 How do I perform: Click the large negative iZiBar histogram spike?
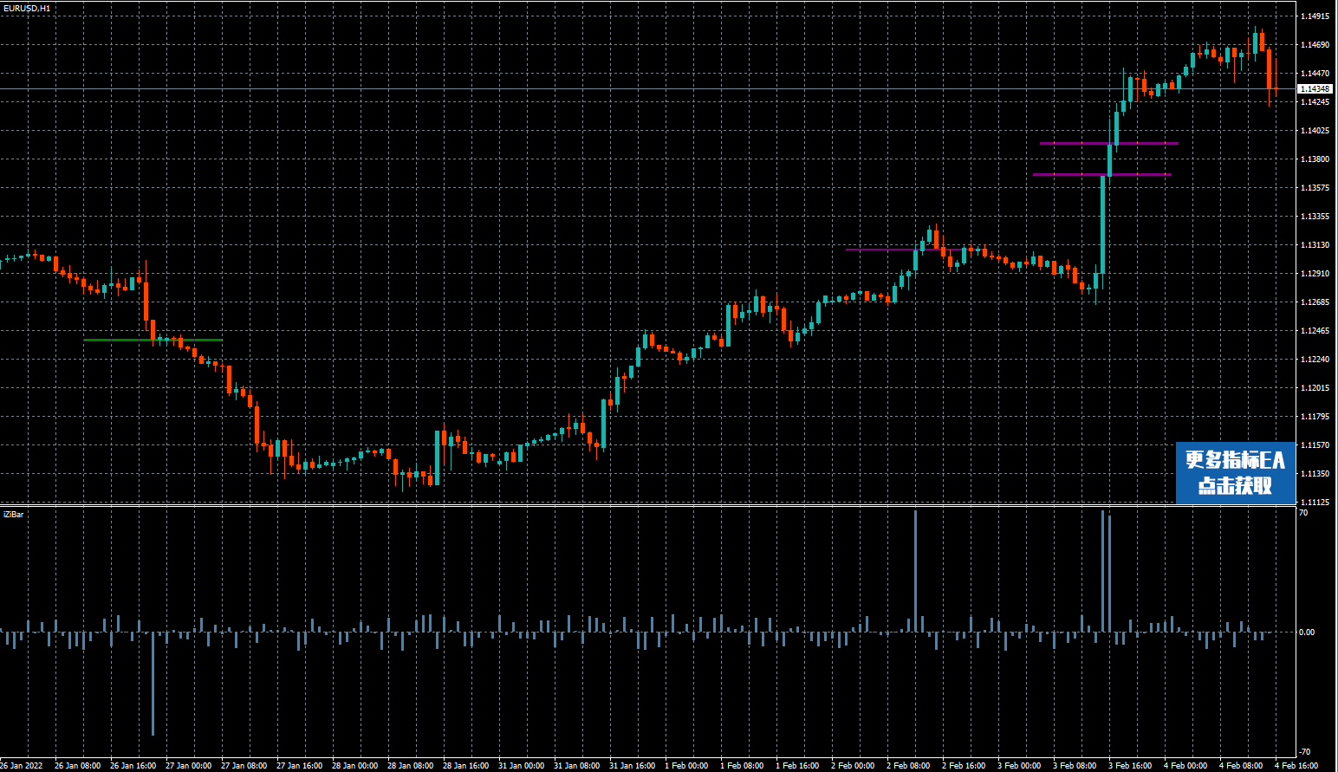click(153, 684)
